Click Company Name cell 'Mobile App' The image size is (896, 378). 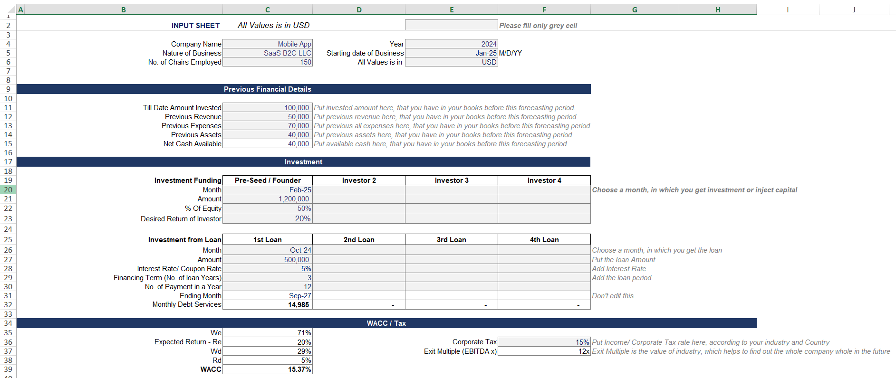[x=268, y=44]
